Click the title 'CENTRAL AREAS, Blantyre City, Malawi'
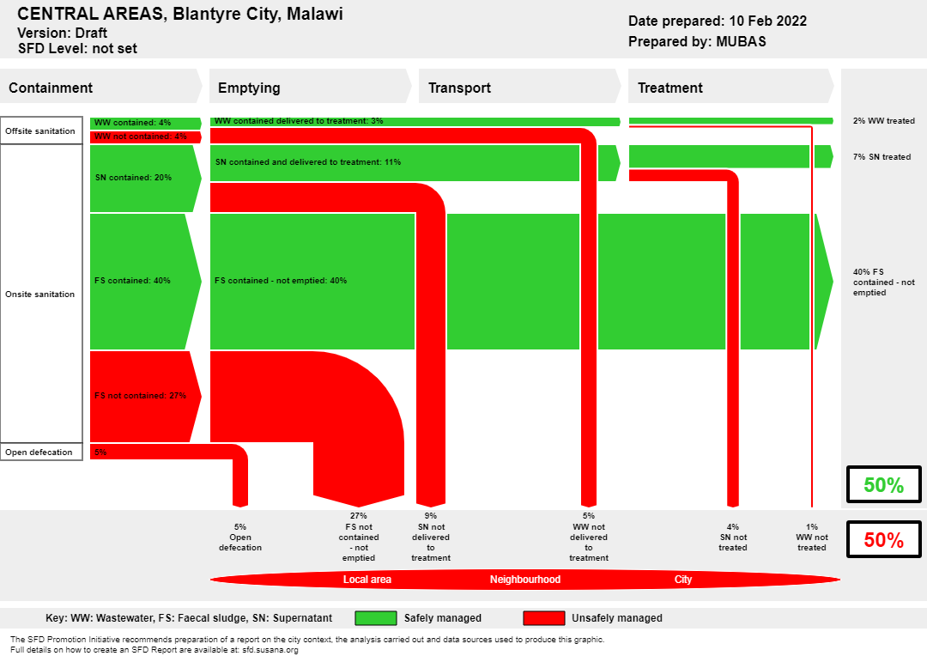The width and height of the screenshot is (927, 656). [x=180, y=15]
